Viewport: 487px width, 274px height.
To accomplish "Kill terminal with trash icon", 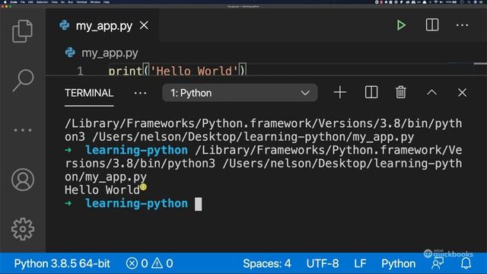I will 401,92.
